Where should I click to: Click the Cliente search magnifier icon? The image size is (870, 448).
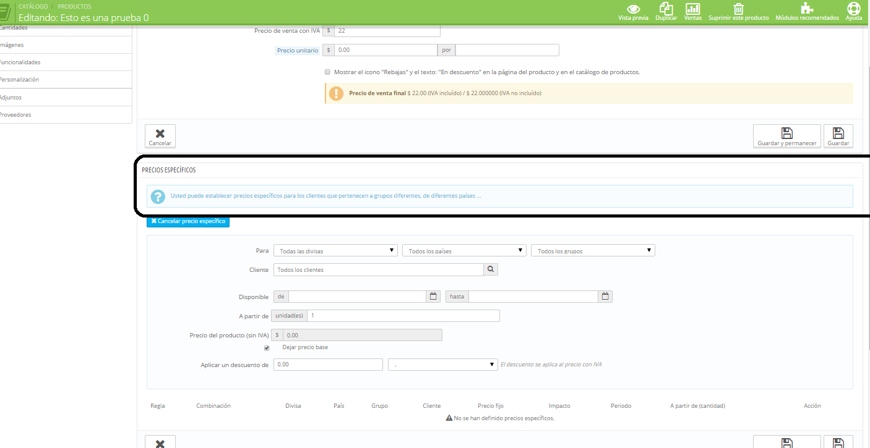(x=490, y=269)
